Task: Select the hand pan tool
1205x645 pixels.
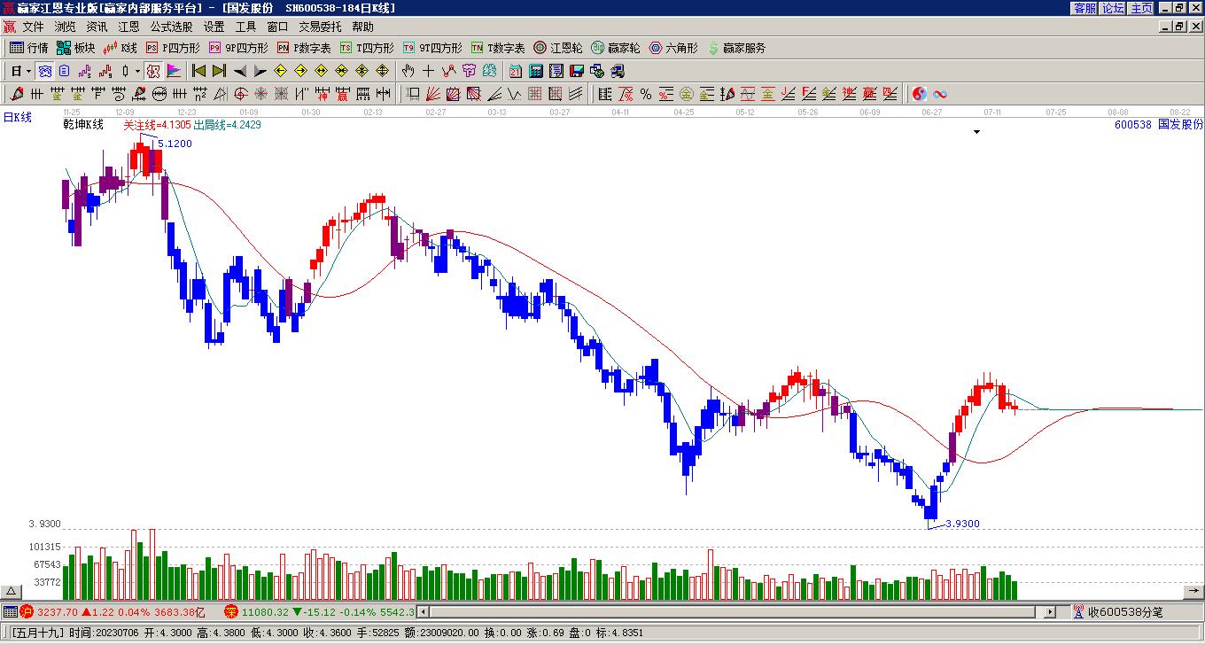Action: point(408,71)
